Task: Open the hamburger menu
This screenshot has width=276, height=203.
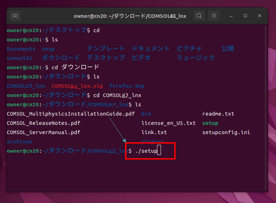Action: [x=214, y=16]
